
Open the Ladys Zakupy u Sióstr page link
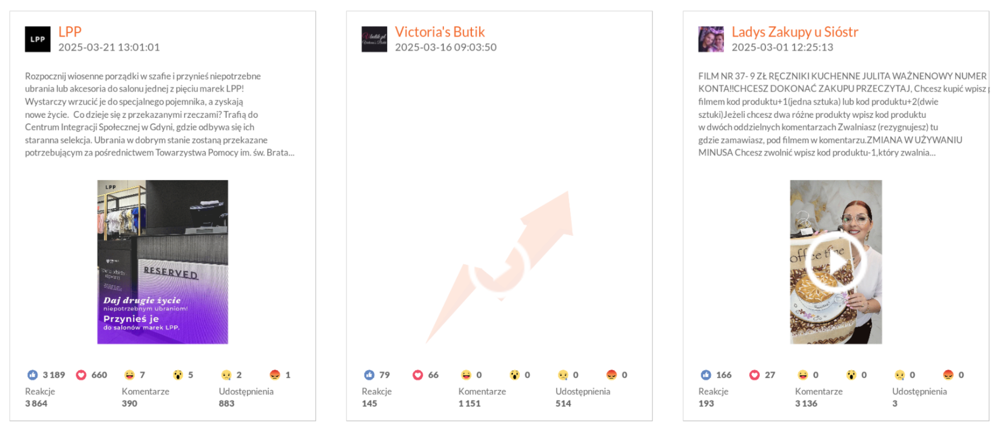pyautogui.click(x=795, y=32)
